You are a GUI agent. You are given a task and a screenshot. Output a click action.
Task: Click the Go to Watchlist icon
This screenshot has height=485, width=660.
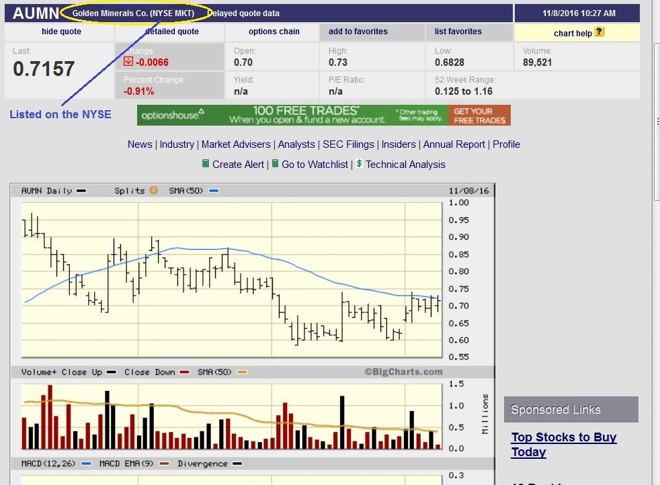pos(275,164)
